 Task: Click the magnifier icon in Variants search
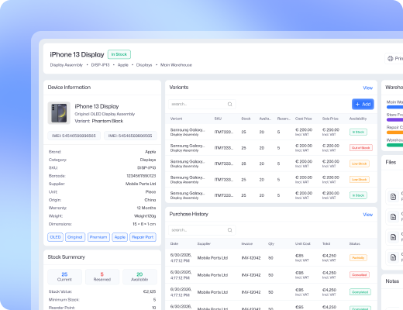229,104
